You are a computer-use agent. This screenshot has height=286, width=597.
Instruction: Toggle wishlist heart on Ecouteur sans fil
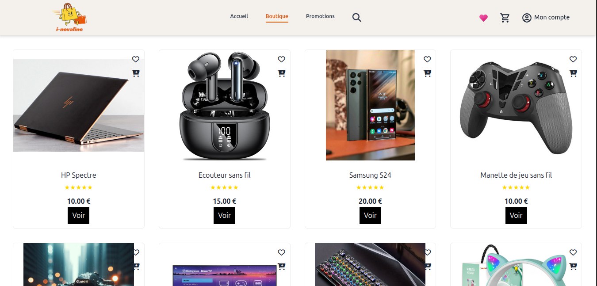tap(281, 59)
